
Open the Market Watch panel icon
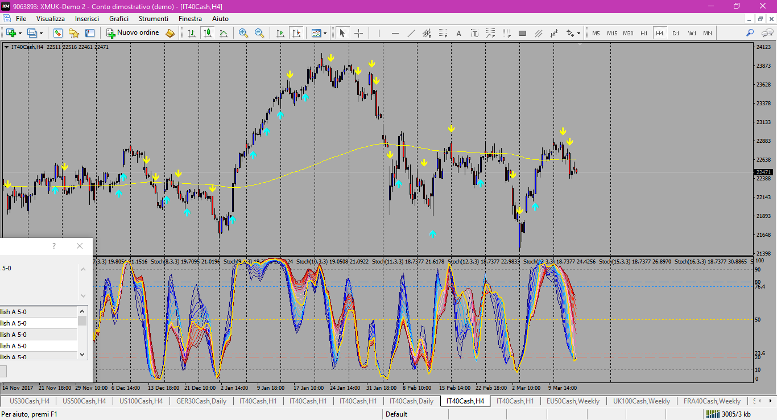[58, 33]
